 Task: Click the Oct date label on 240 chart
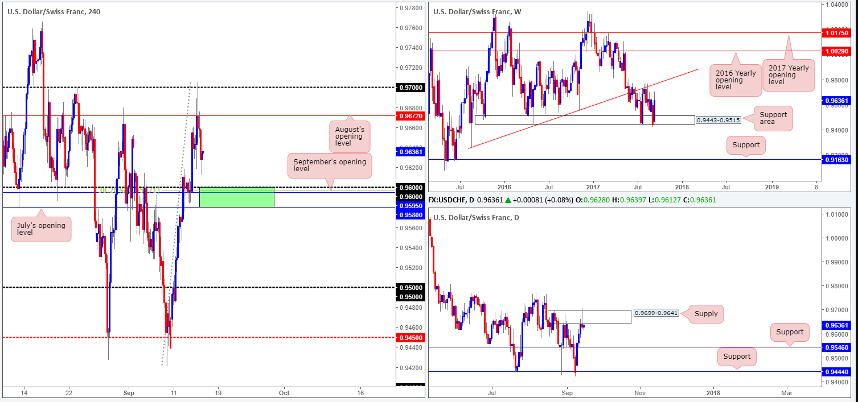pos(285,392)
